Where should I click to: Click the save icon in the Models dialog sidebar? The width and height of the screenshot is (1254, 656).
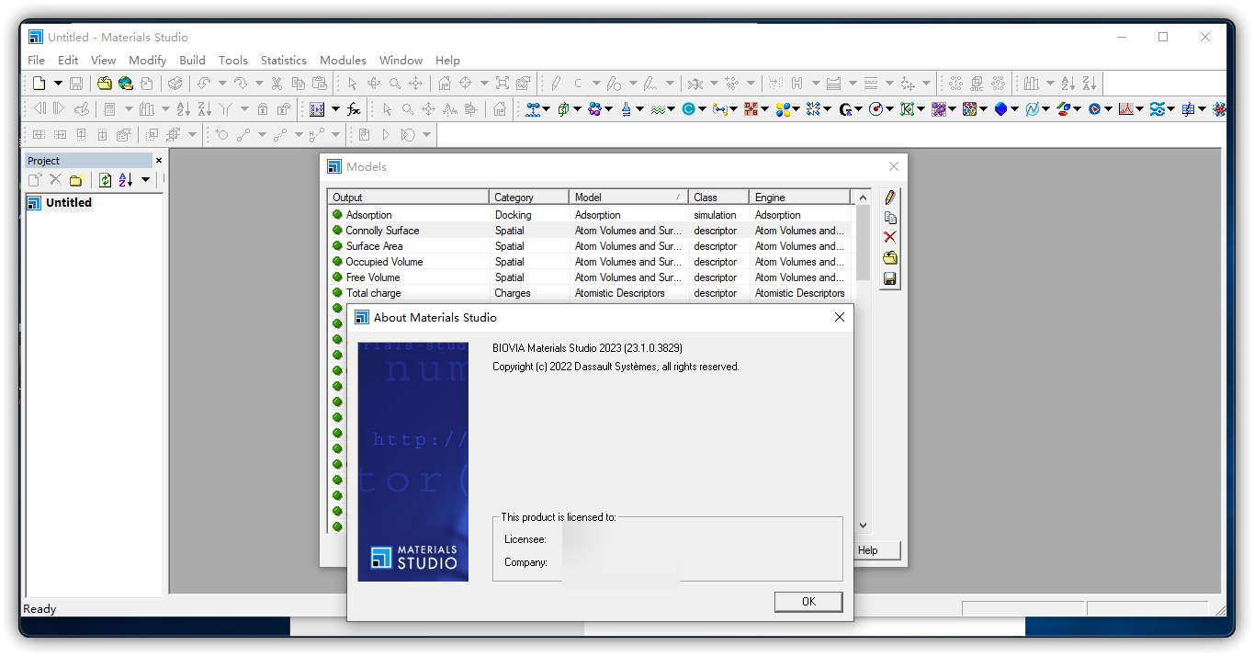(889, 277)
